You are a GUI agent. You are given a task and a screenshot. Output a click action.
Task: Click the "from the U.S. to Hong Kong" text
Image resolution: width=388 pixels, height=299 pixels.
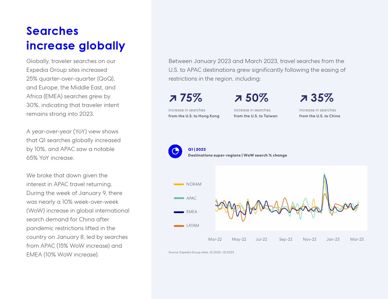tap(194, 116)
